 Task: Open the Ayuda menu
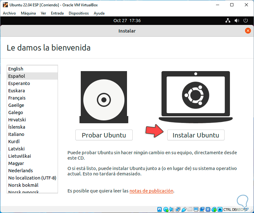(x=99, y=13)
